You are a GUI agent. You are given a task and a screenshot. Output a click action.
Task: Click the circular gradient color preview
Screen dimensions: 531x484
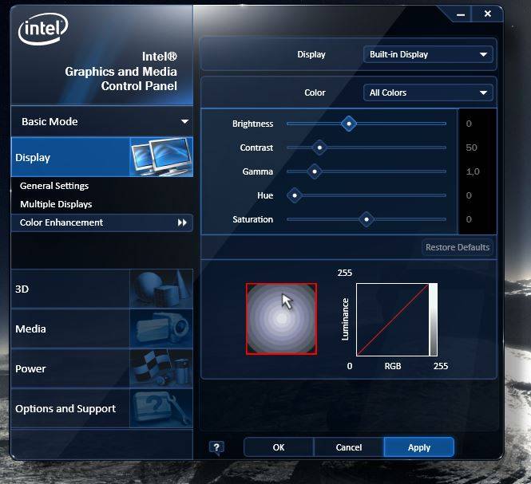281,319
